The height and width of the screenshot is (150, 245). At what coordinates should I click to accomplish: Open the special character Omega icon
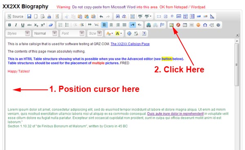205,25
